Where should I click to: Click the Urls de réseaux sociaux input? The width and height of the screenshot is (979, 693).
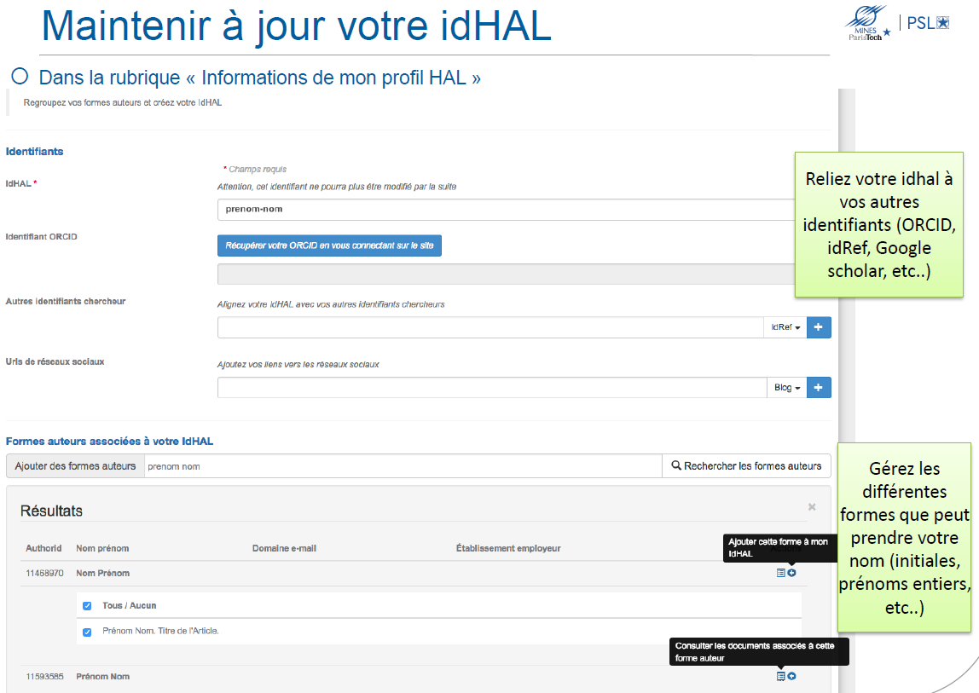[492, 387]
